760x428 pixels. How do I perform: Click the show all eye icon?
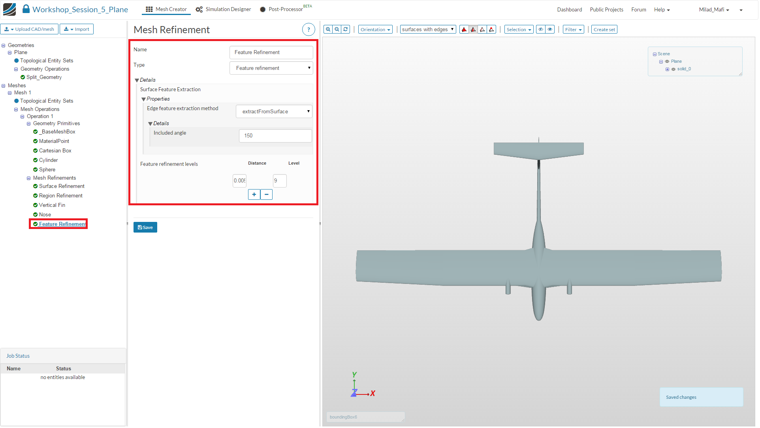tap(550, 30)
